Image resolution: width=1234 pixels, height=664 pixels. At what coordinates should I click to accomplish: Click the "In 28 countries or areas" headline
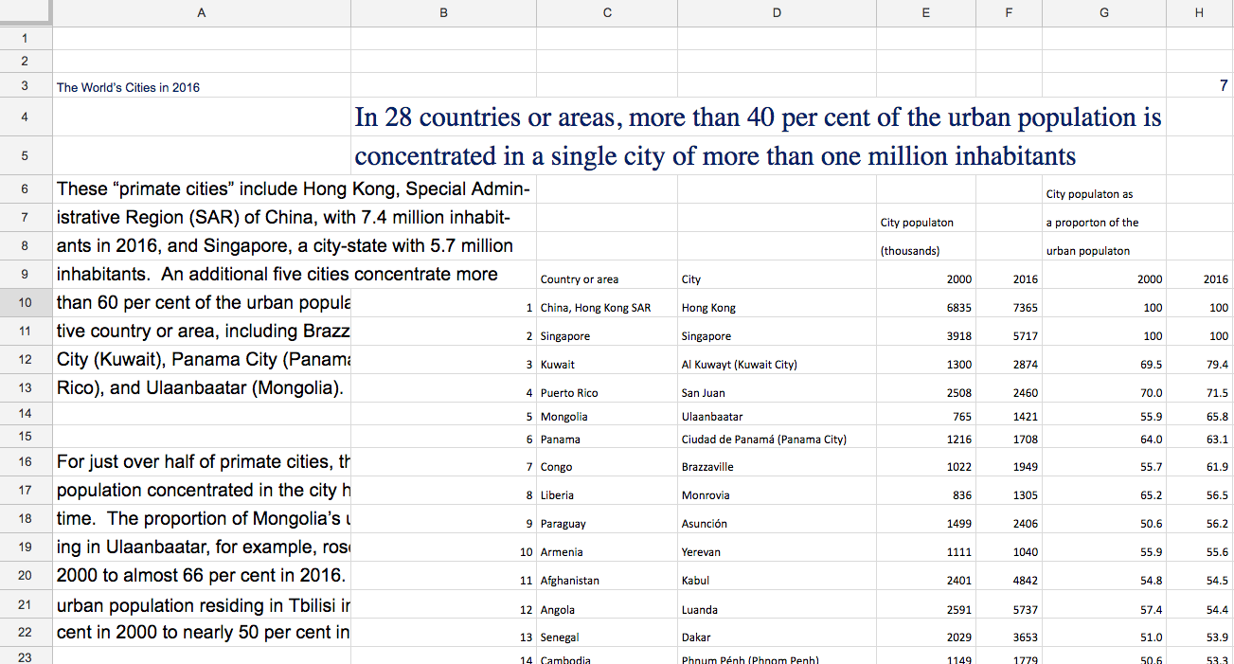pyautogui.click(x=758, y=118)
